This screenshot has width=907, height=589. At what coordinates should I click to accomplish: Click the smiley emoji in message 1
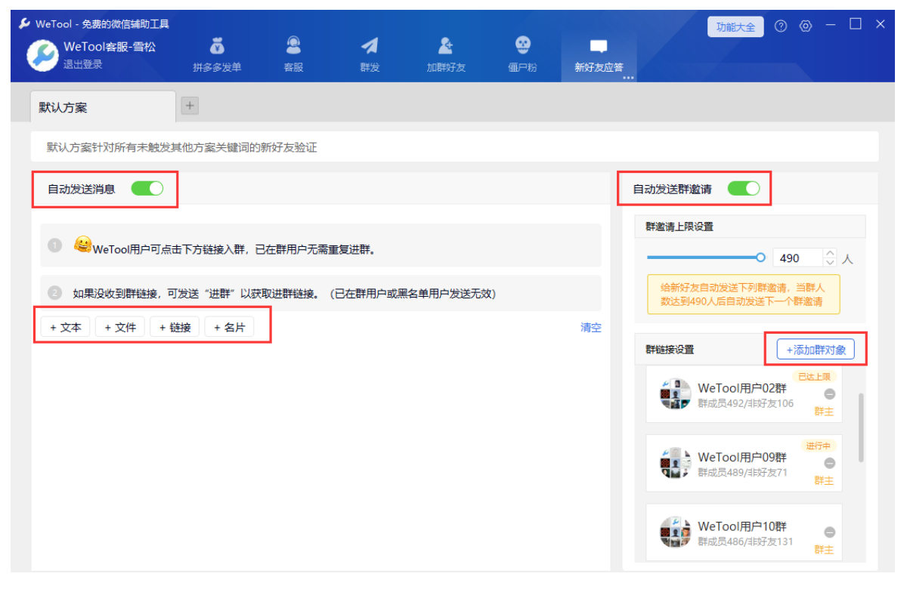[x=82, y=245]
